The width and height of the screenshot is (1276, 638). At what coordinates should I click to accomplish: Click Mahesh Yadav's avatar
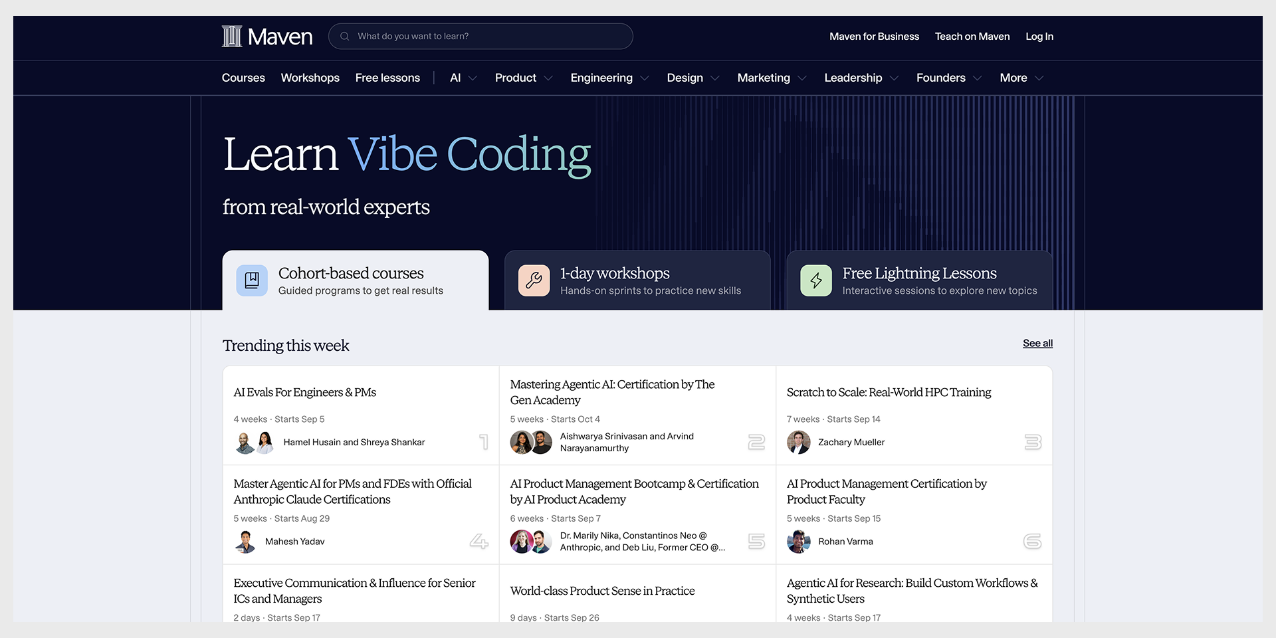point(245,542)
